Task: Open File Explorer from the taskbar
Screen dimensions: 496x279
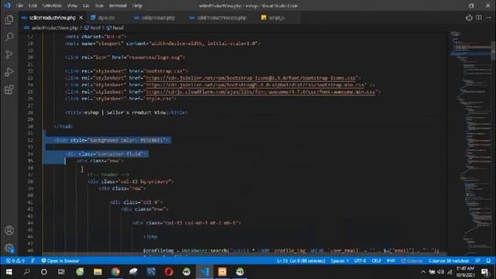Action: [x=98, y=272]
